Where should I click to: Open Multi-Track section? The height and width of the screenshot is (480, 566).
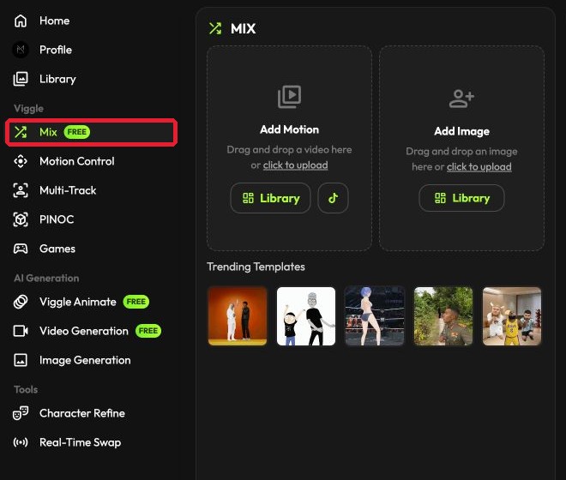coord(68,190)
